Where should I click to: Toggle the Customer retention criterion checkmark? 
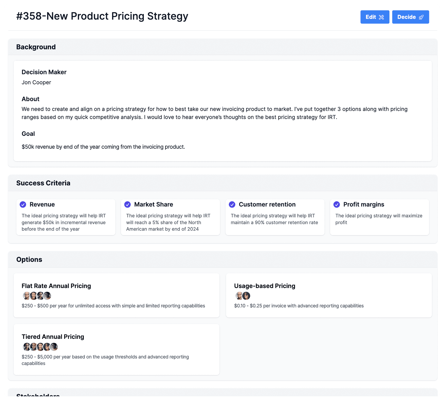232,205
